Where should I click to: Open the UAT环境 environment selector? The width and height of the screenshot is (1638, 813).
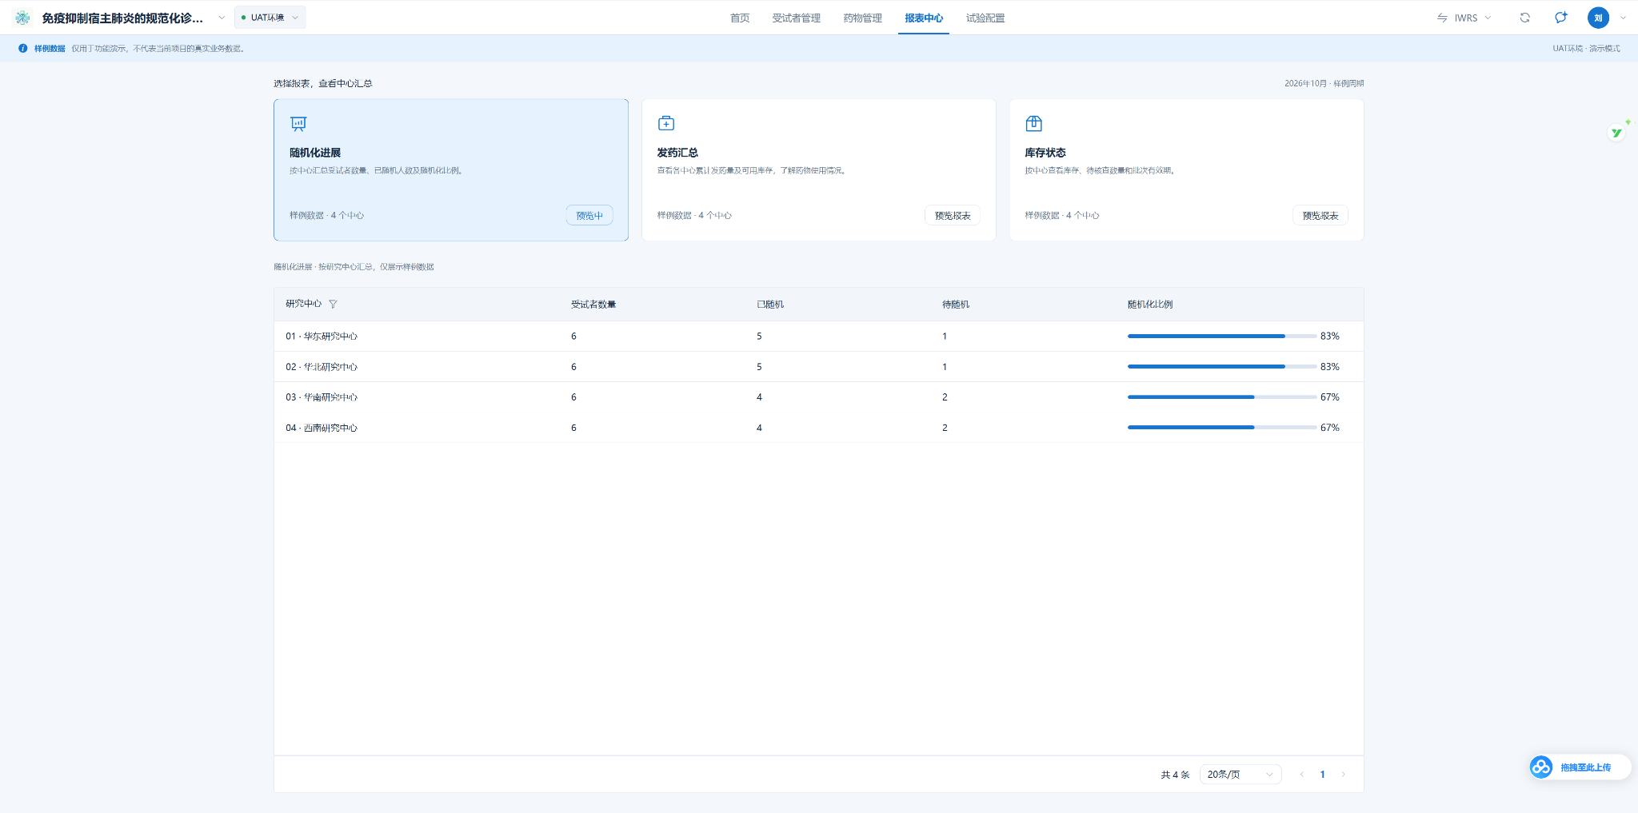pyautogui.click(x=270, y=18)
